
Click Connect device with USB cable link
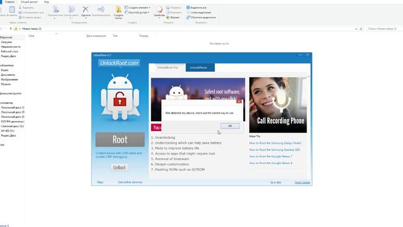click(119, 154)
